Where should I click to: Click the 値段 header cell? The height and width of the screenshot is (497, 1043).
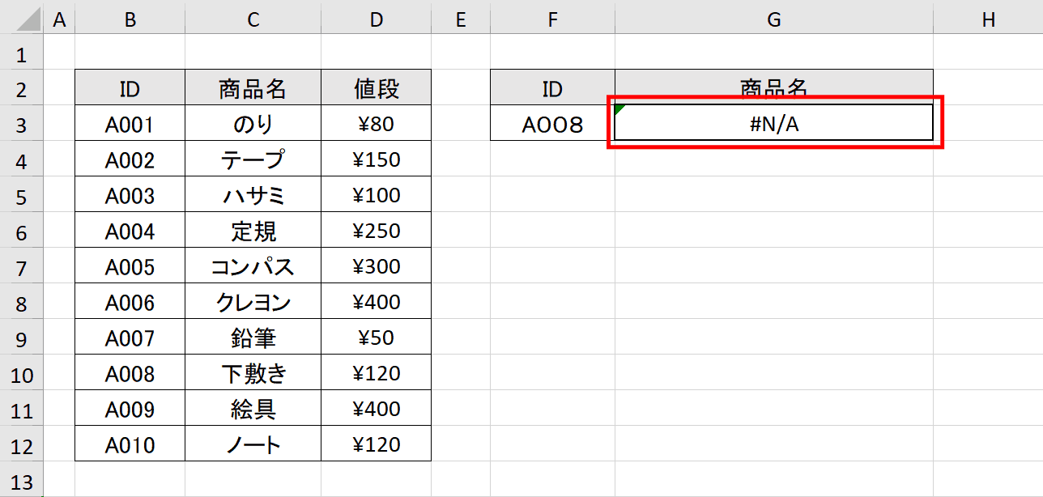[376, 87]
